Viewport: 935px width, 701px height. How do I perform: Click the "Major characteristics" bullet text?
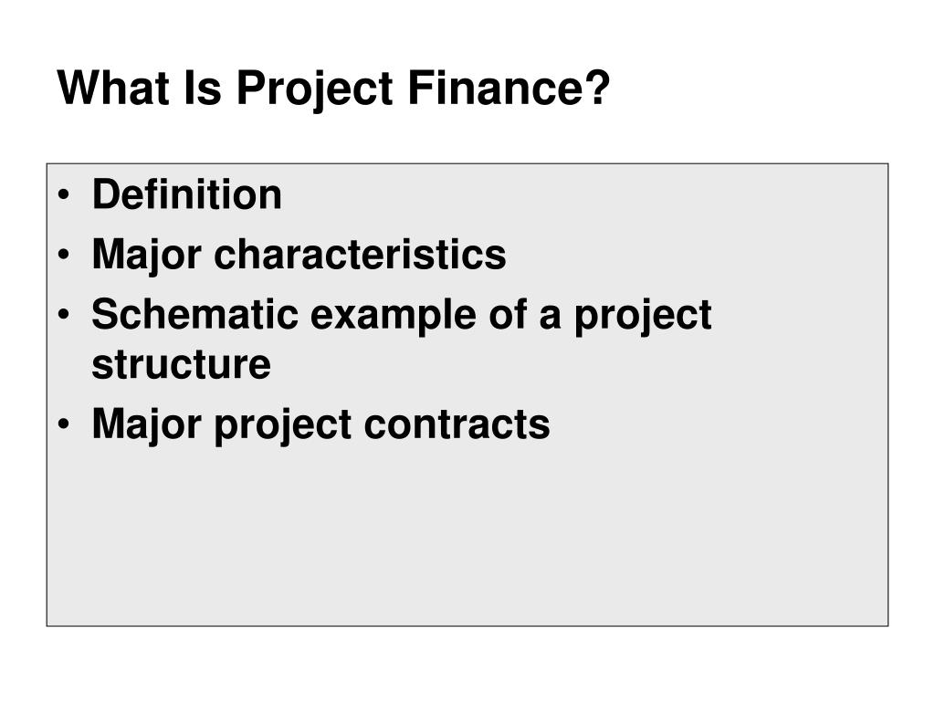299,256
